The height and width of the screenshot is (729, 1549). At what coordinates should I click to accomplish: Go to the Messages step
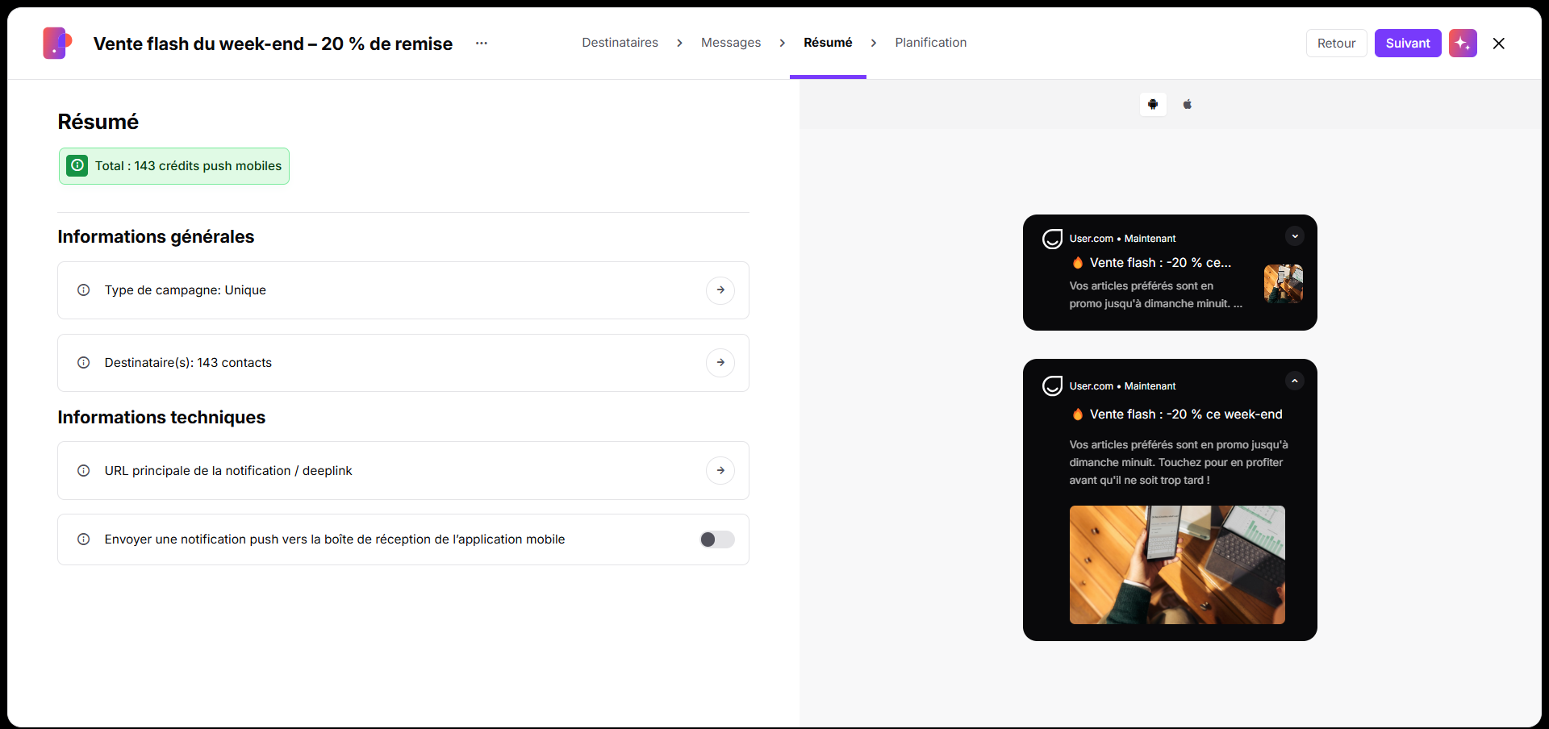(731, 43)
